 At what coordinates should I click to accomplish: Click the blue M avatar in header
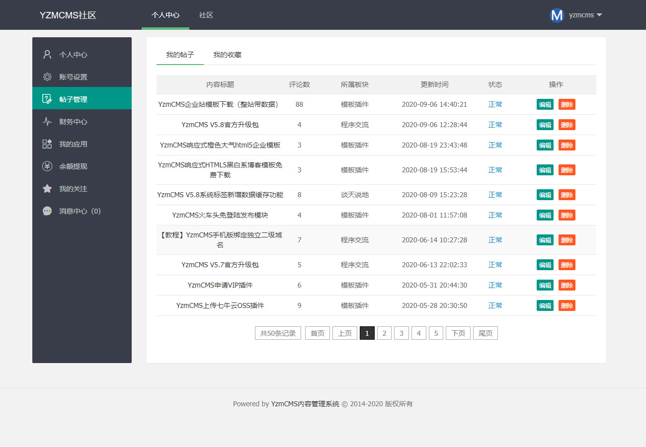(x=557, y=15)
